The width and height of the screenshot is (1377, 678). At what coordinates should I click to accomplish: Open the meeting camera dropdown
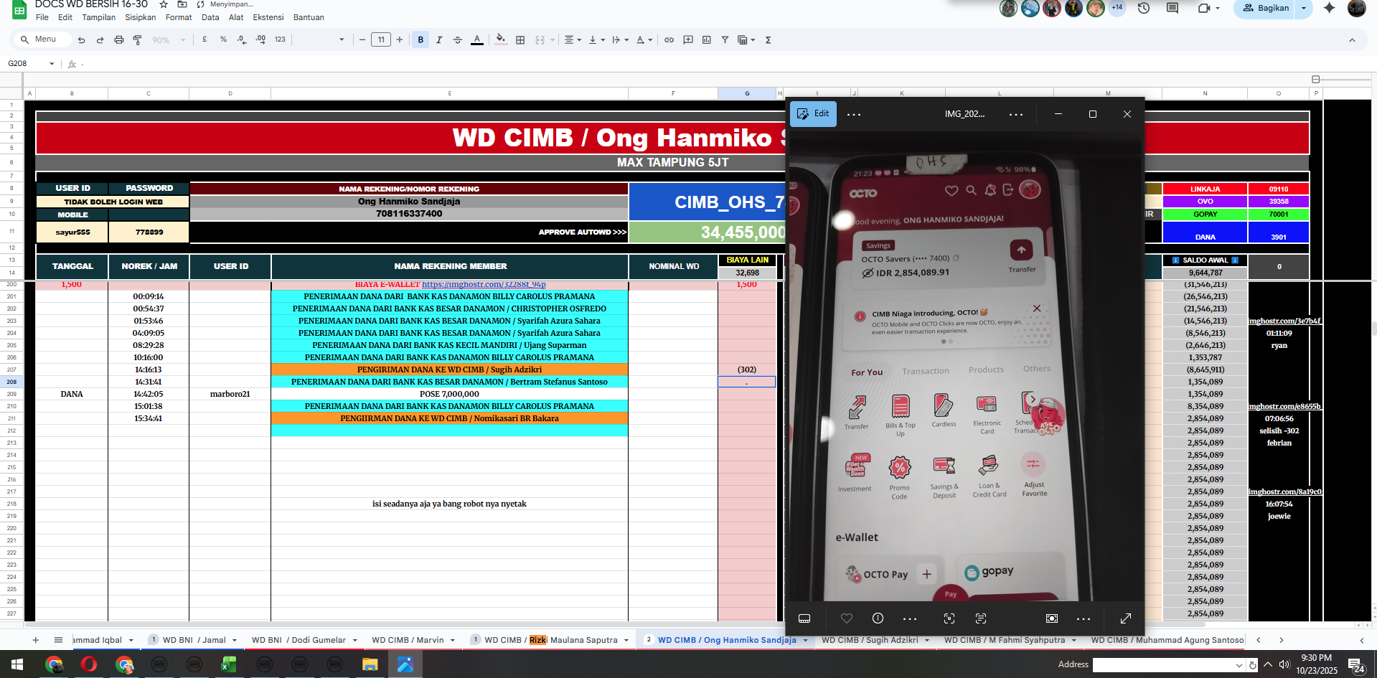(x=1218, y=8)
